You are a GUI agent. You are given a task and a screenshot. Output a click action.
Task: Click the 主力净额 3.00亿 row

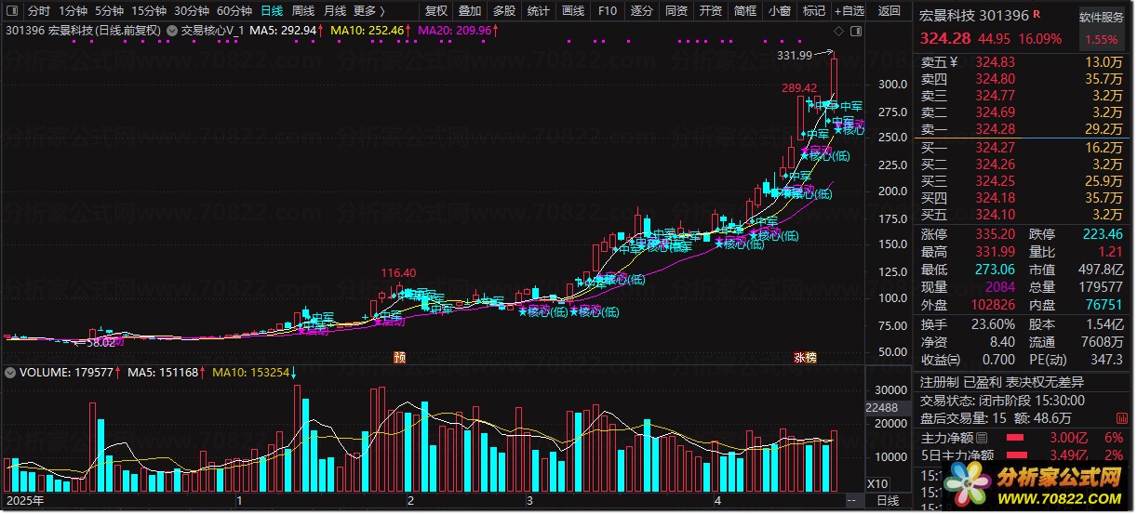pyautogui.click(x=1023, y=438)
